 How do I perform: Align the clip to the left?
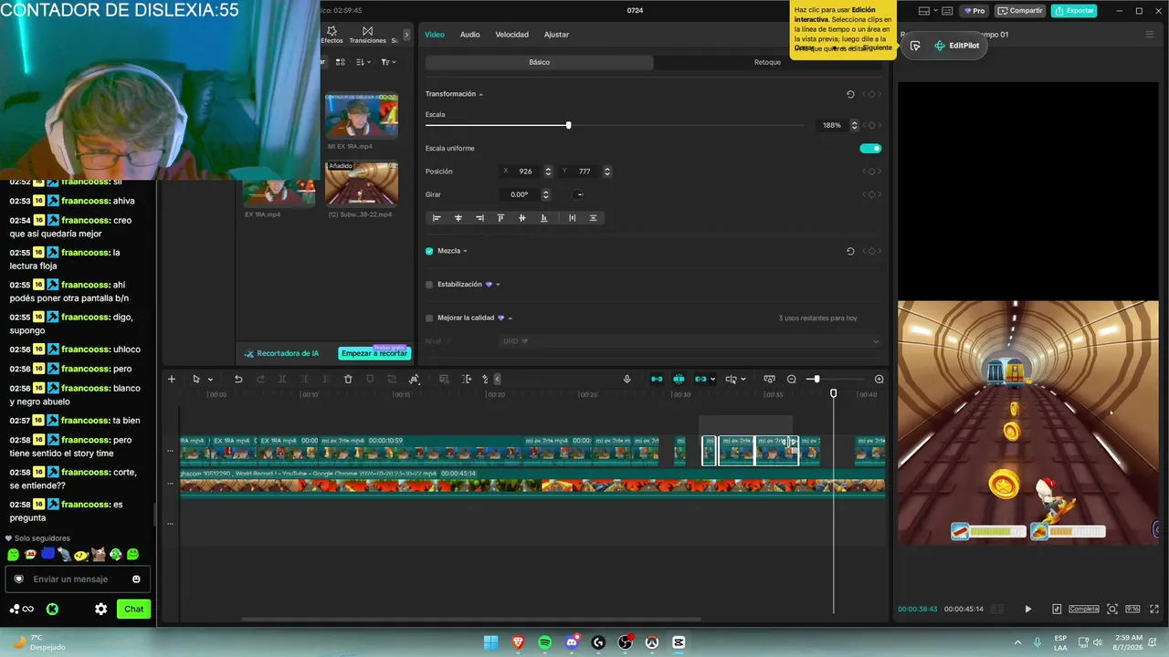pos(437,218)
